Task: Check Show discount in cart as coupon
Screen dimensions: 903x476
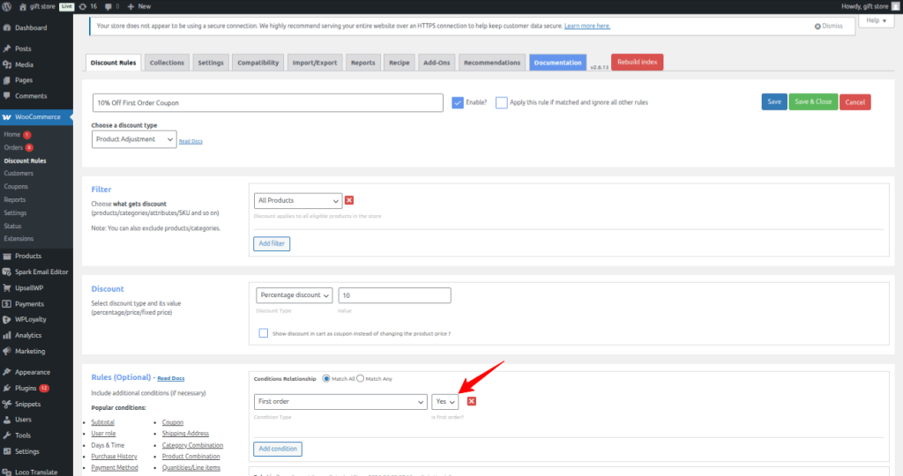Action: [x=263, y=333]
